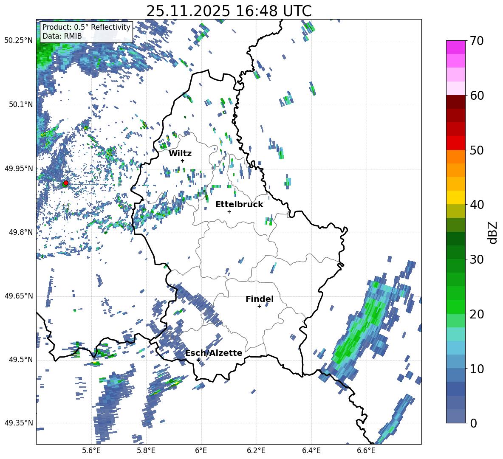
Task: Click the bright red colorbar band above 50
Action: pos(455,143)
